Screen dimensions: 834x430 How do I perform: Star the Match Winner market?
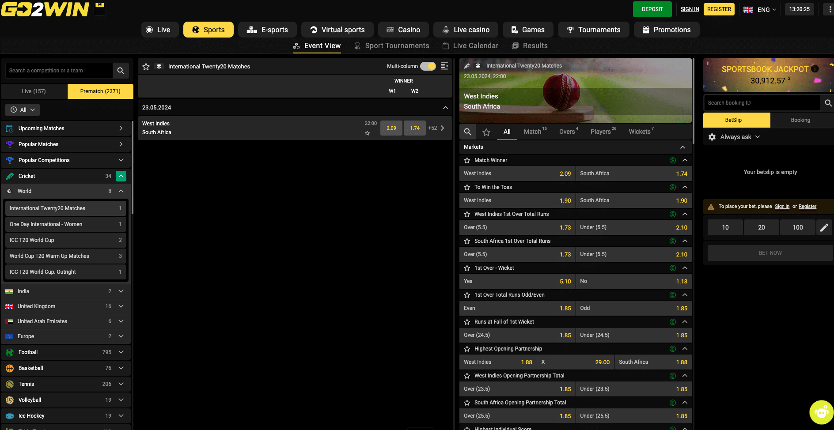pos(467,160)
